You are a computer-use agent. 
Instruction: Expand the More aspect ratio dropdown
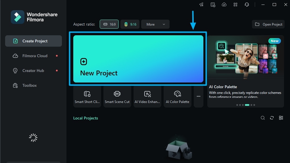(155, 24)
